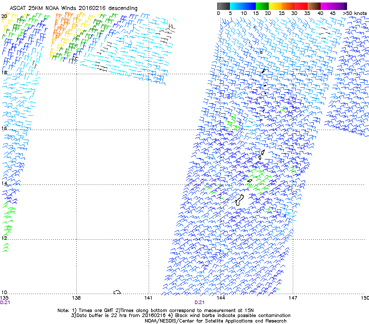Click the small island outline on the 10 latitude line
Image resolution: width=369 pixels, height=324 pixels.
pyautogui.click(x=117, y=292)
